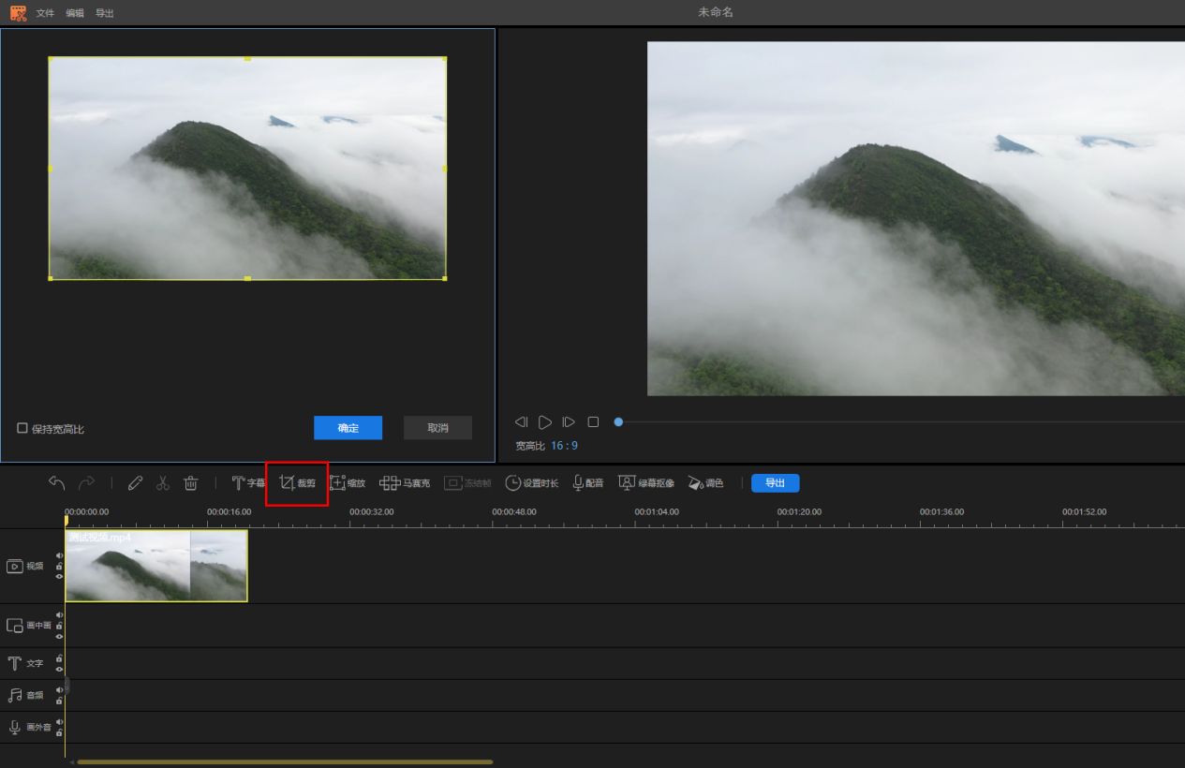Click the timeline horizontal scrollbar

click(x=285, y=761)
